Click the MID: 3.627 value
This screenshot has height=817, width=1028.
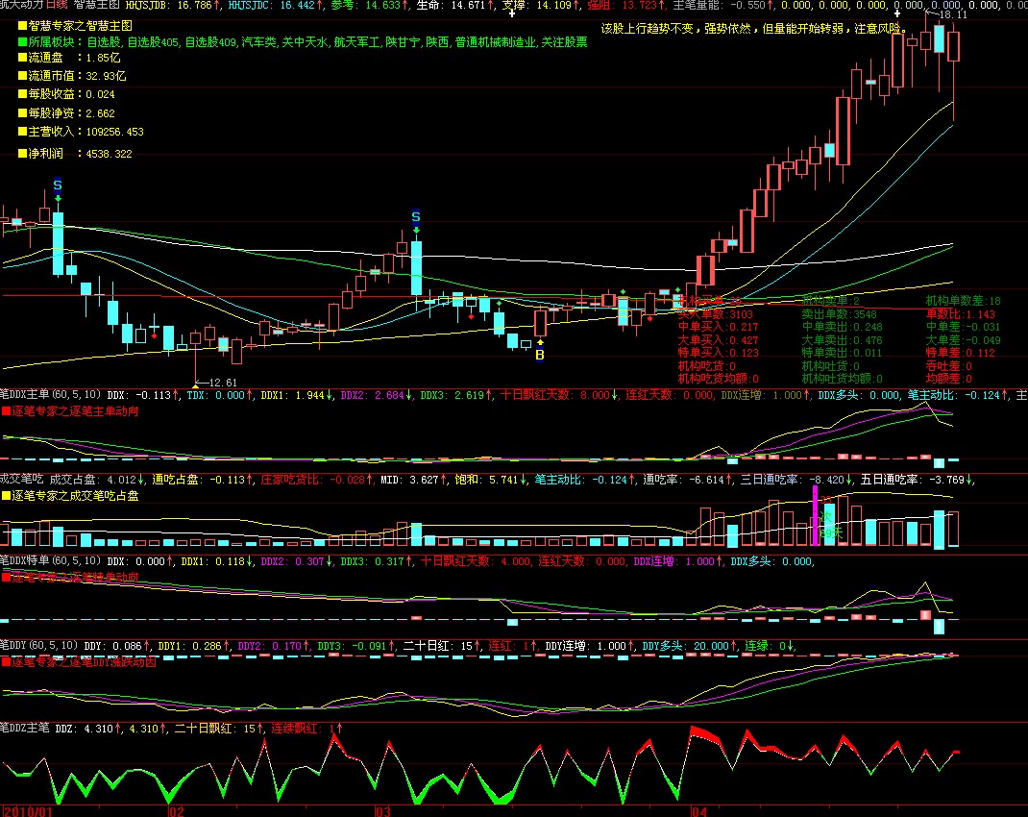coord(415,480)
